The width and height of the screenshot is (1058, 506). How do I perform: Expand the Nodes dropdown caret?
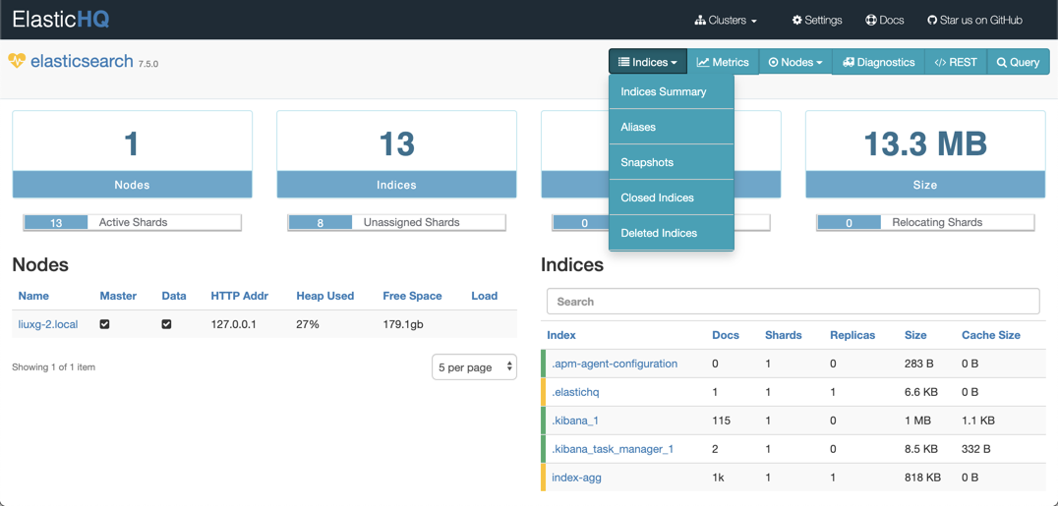[819, 63]
